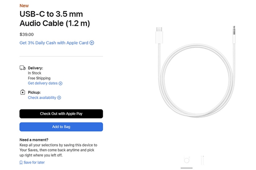Expand the Get delivery dates plus icon
Viewport: 256px width, 170px height.
click(x=60, y=83)
